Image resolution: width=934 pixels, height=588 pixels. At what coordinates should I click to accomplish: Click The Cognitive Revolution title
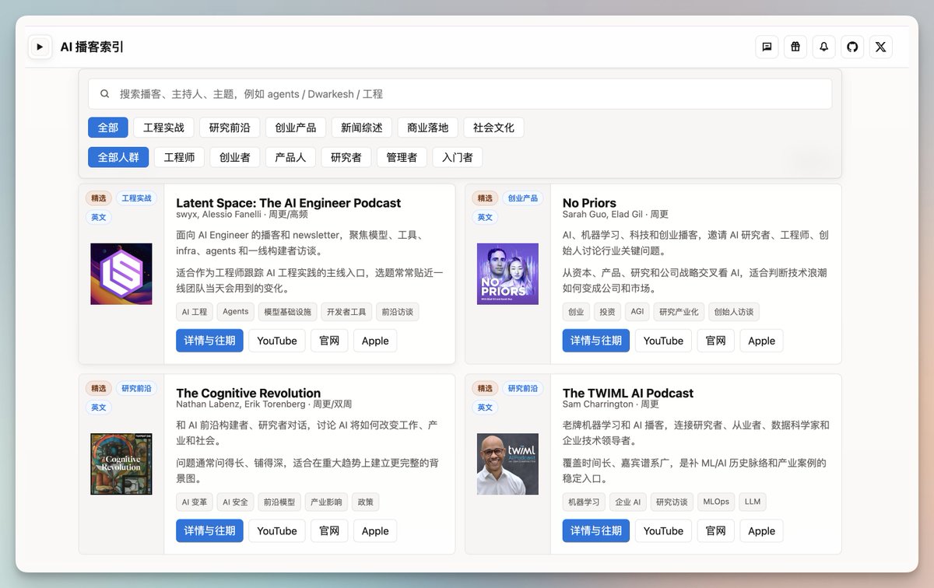248,393
